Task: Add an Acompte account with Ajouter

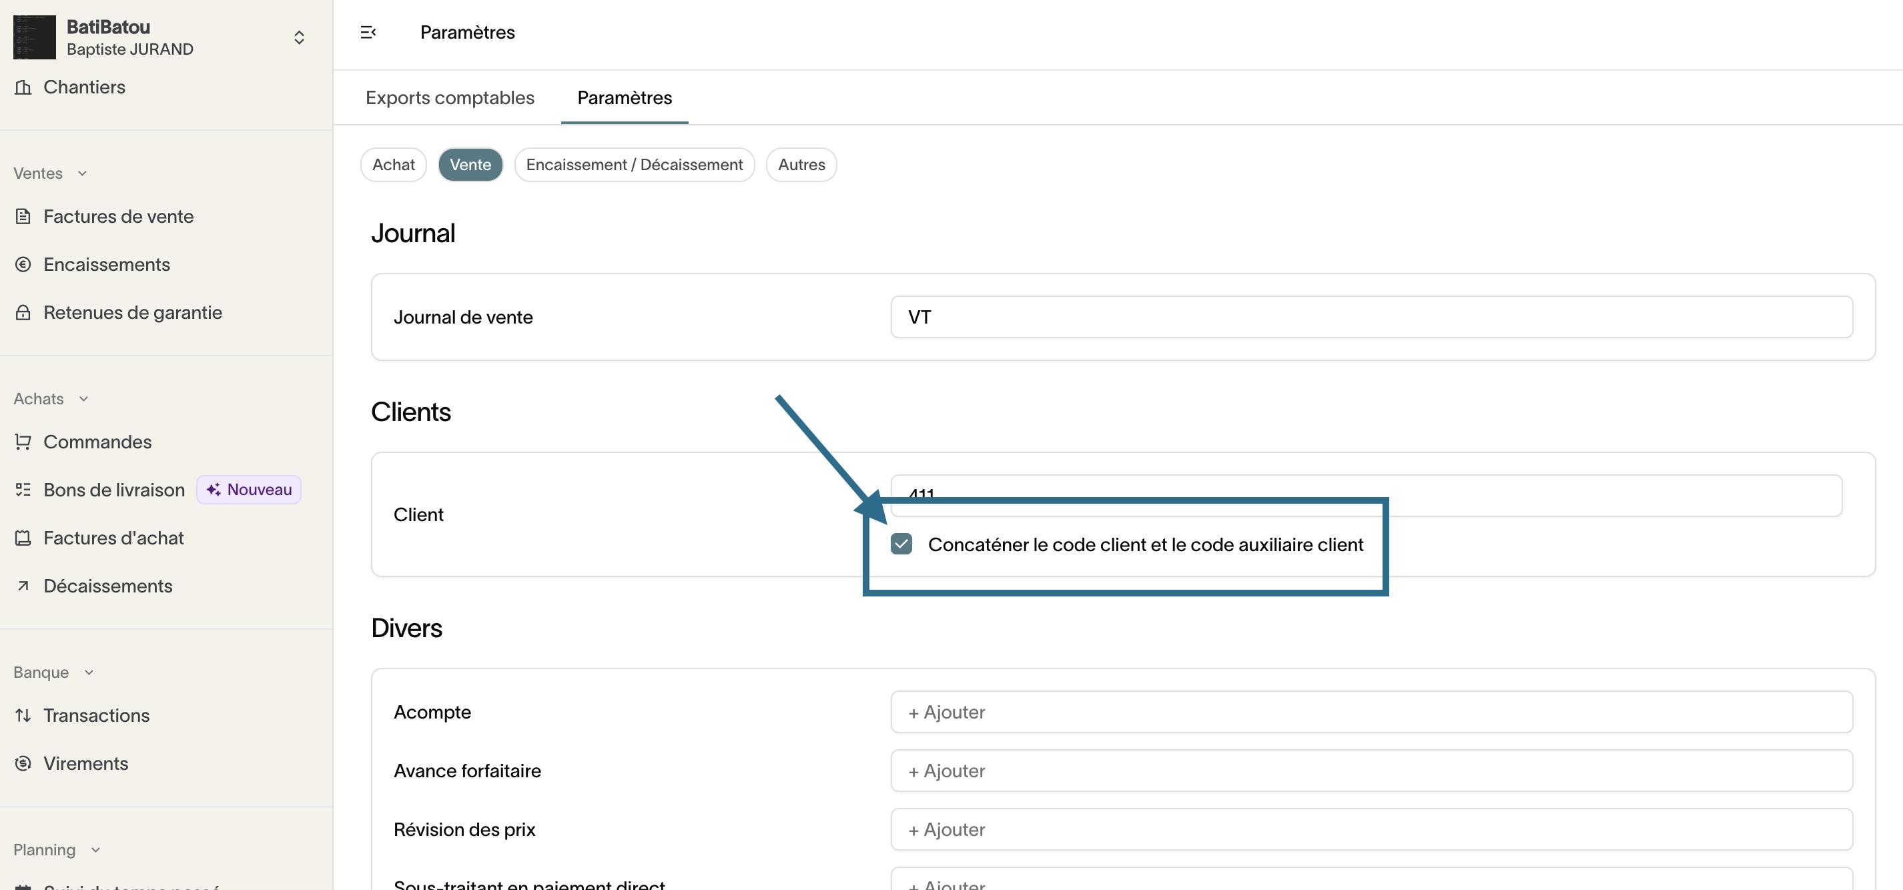Action: point(946,712)
